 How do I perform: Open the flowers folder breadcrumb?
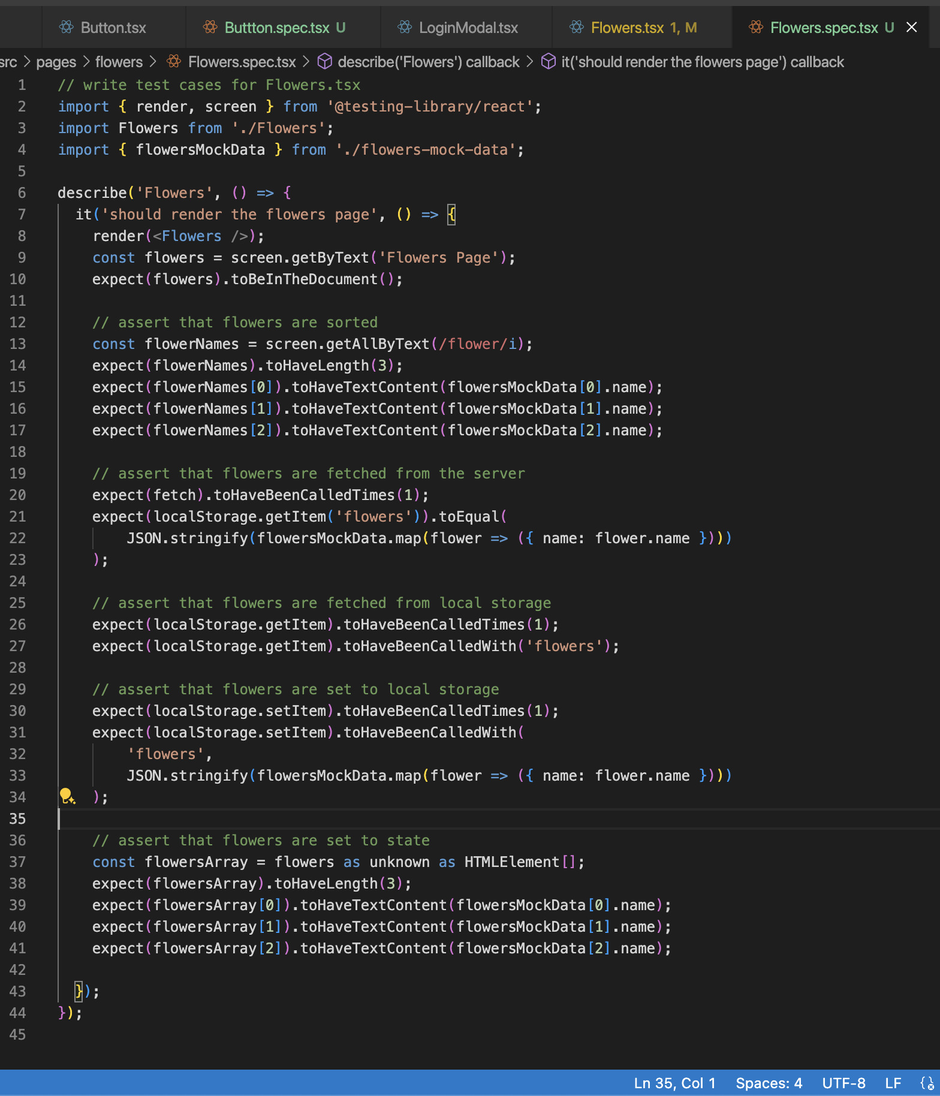click(x=119, y=62)
